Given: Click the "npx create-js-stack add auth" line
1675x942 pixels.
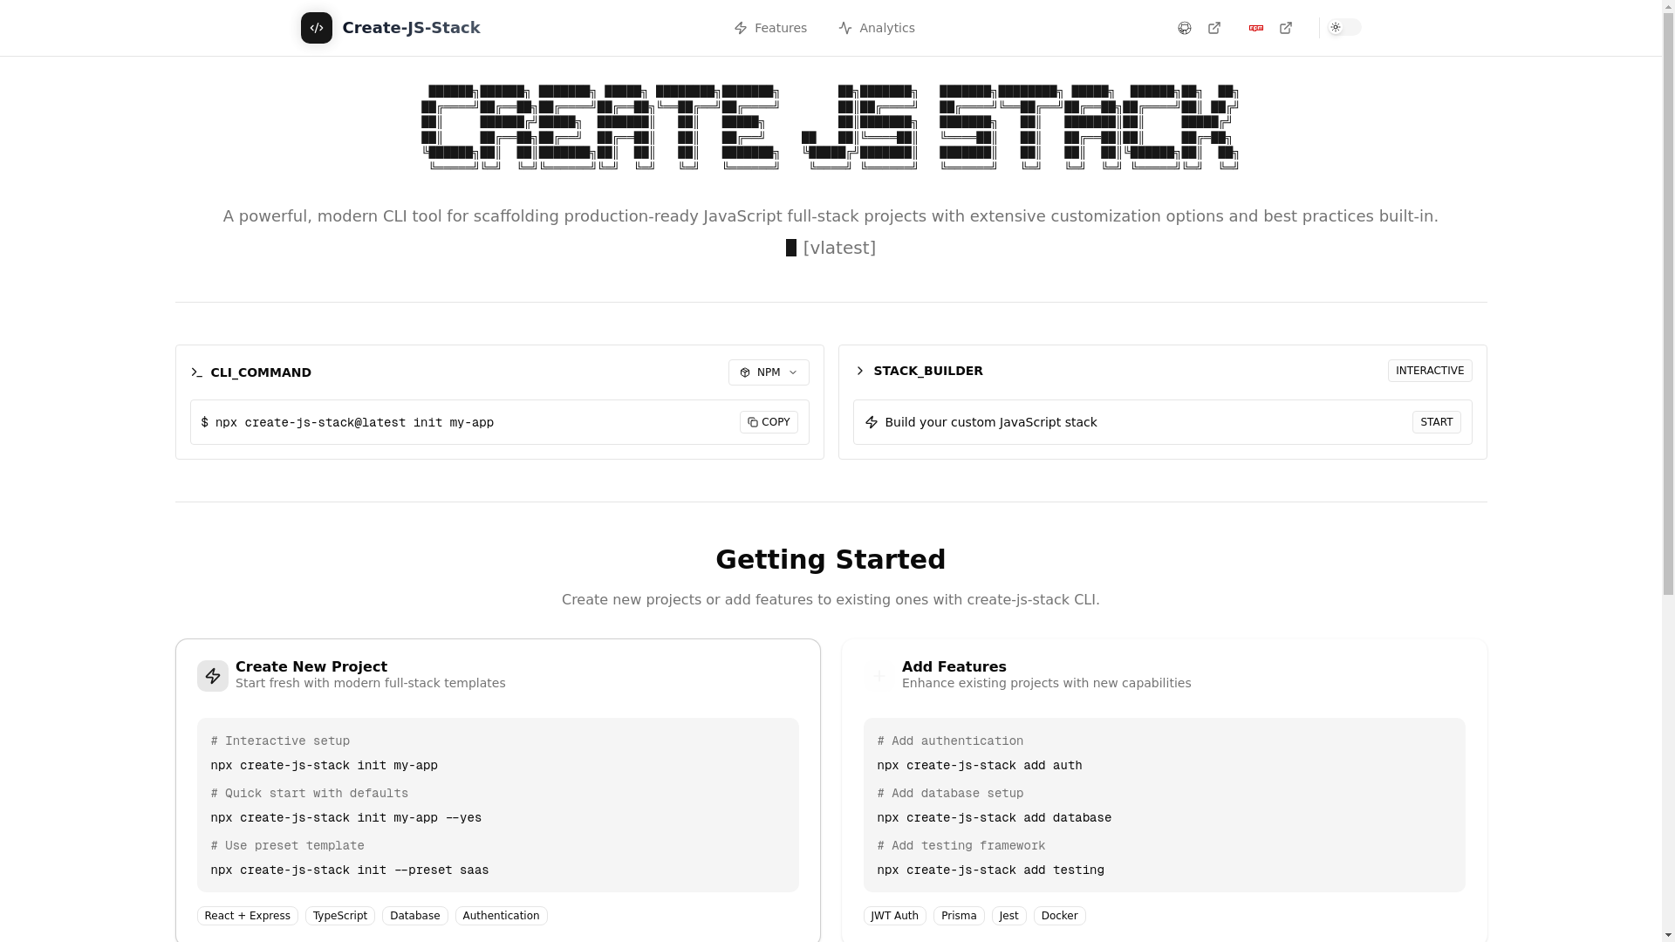Looking at the screenshot, I should (980, 766).
